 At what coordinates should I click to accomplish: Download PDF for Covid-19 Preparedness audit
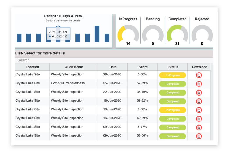coord(199,84)
